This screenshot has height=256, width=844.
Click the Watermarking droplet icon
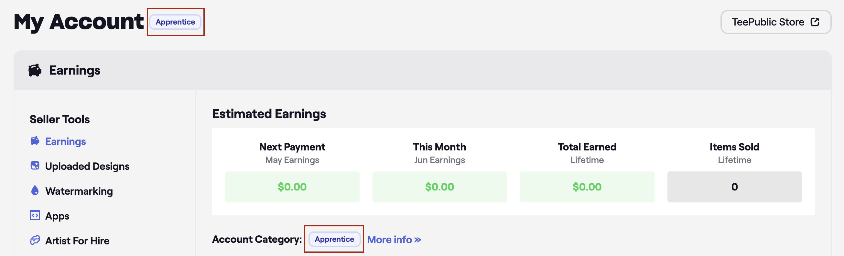click(x=35, y=190)
